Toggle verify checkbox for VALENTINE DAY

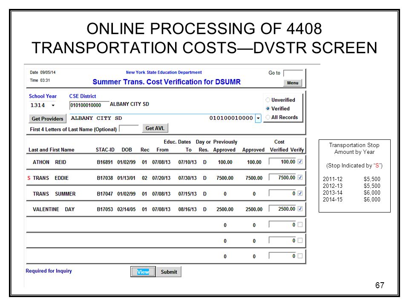tap(300, 209)
